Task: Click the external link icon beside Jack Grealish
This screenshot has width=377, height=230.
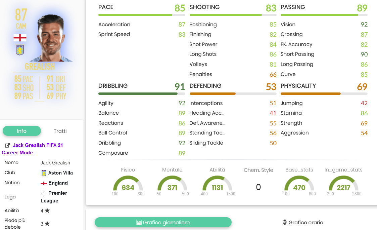Action: click(x=7, y=145)
